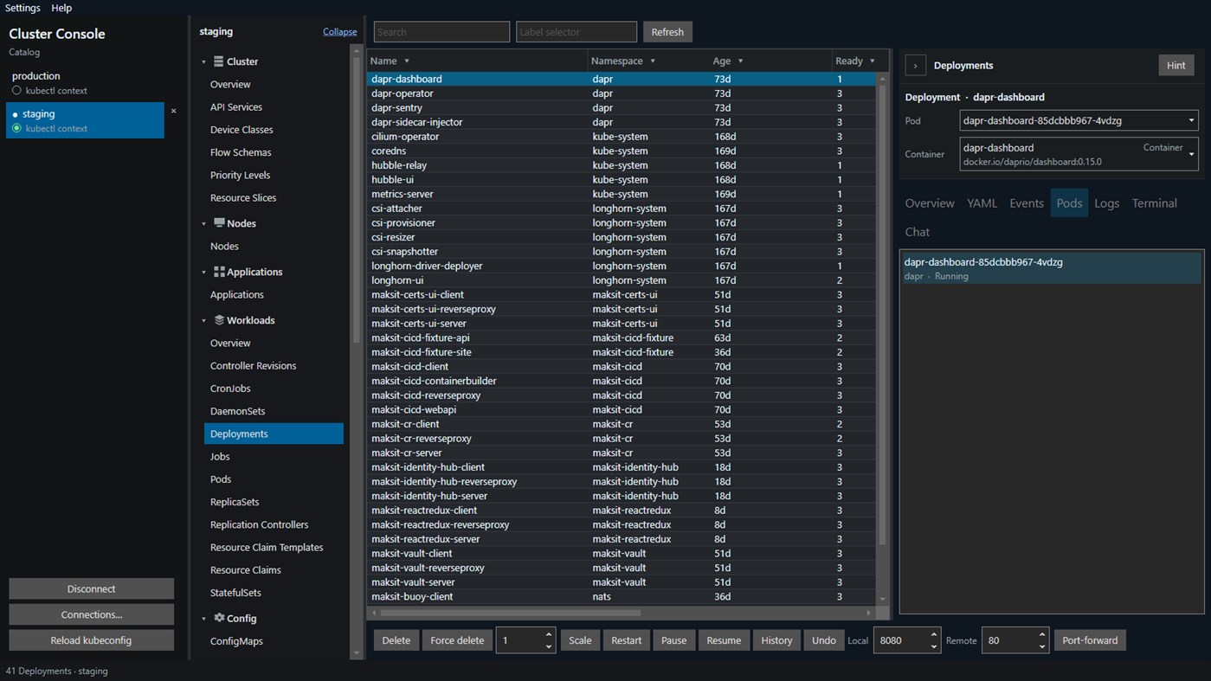This screenshot has height=681, width=1211.
Task: Click the Collapse link in the staging sidebar
Action: click(339, 32)
